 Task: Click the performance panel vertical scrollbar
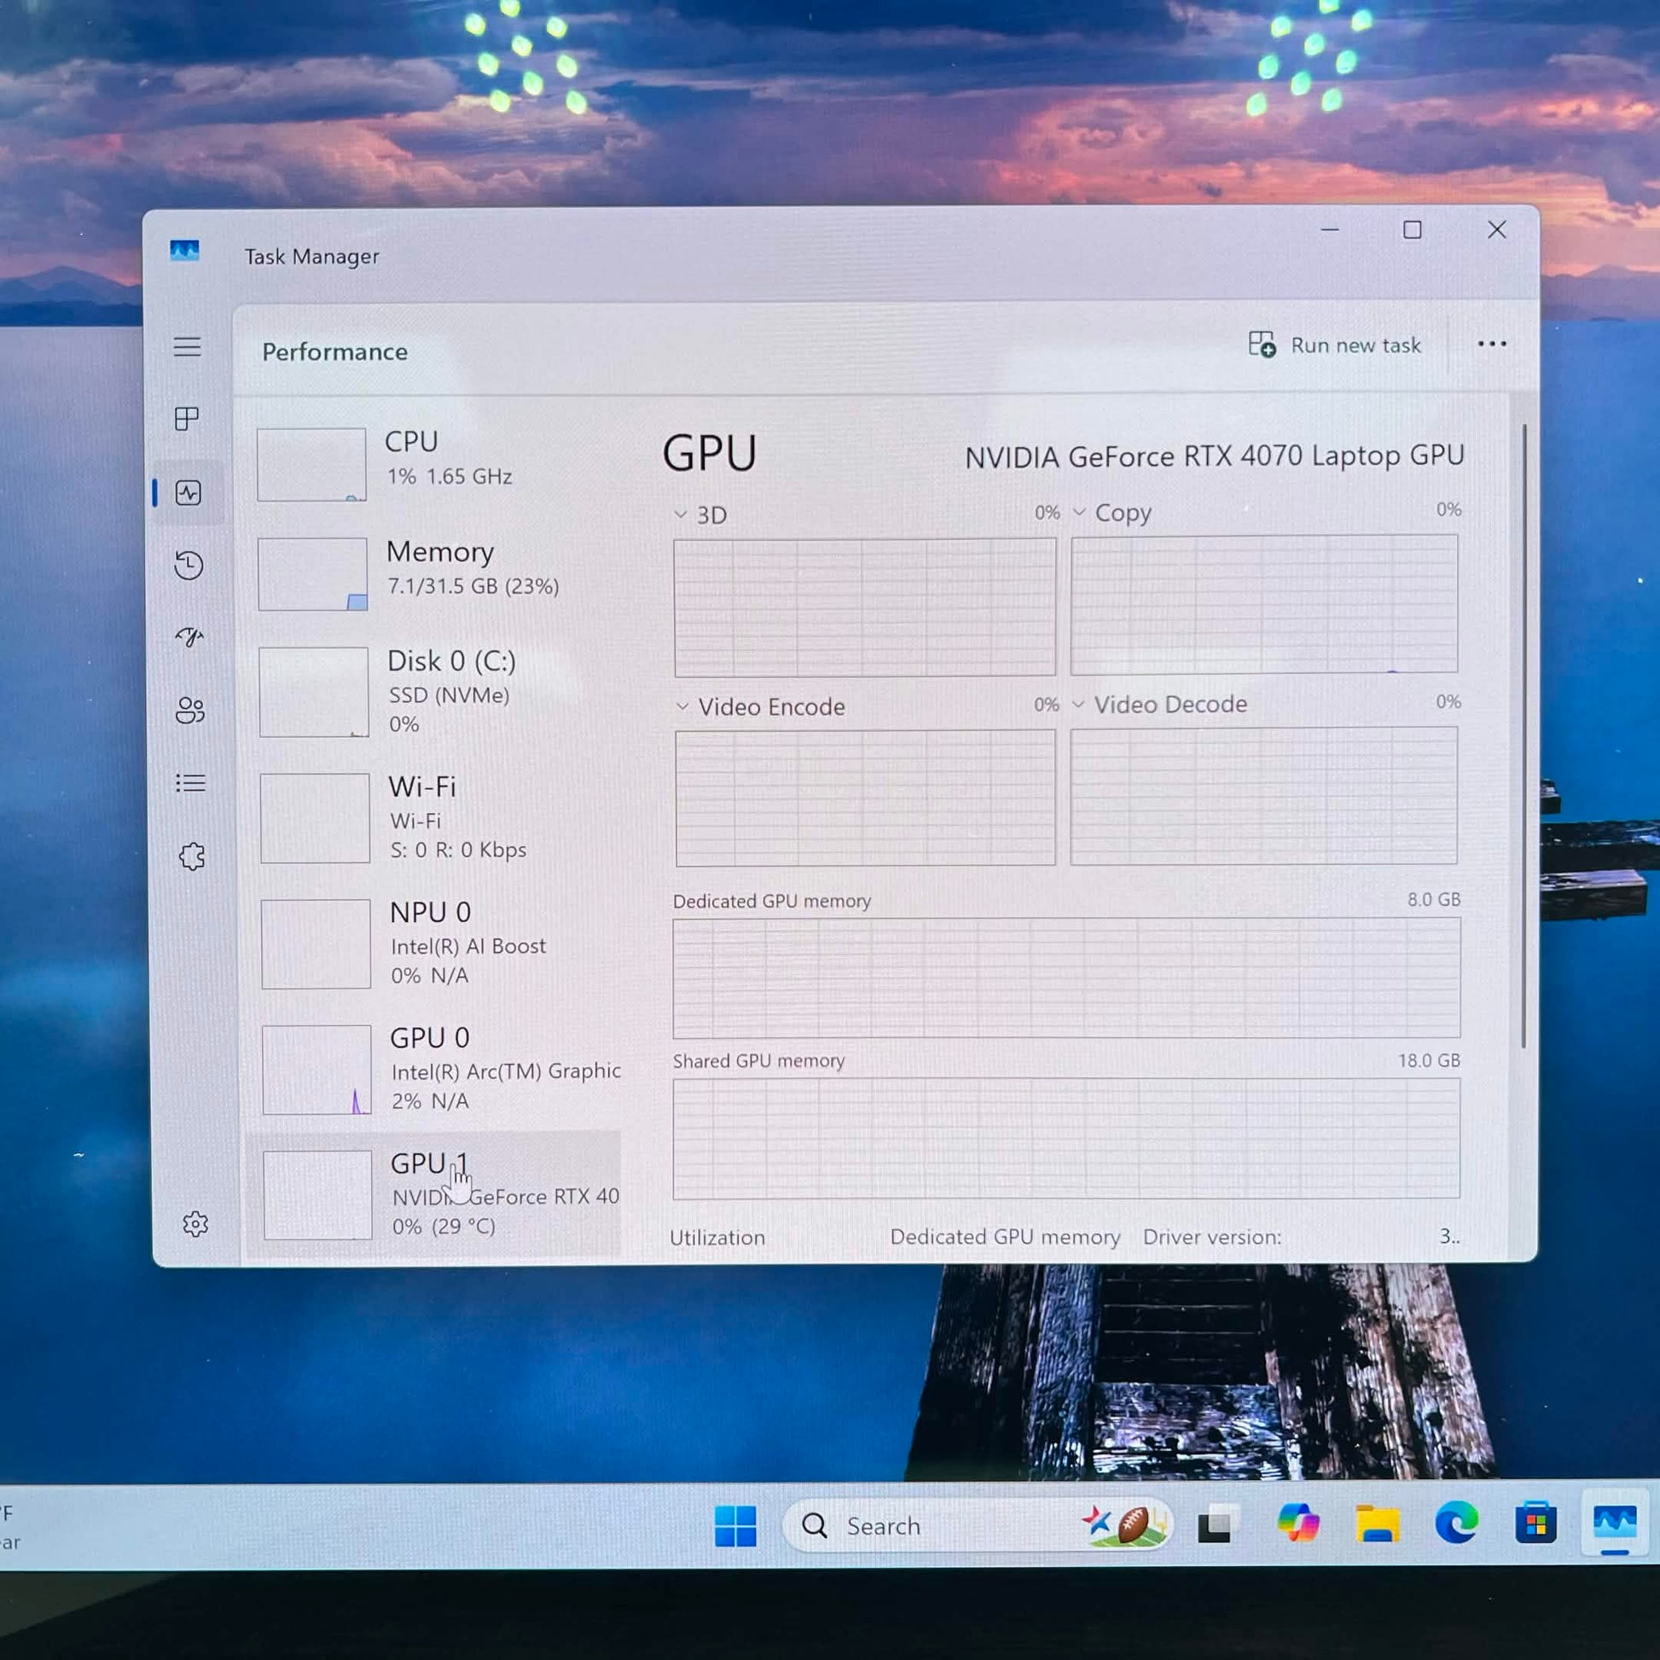point(1524,735)
